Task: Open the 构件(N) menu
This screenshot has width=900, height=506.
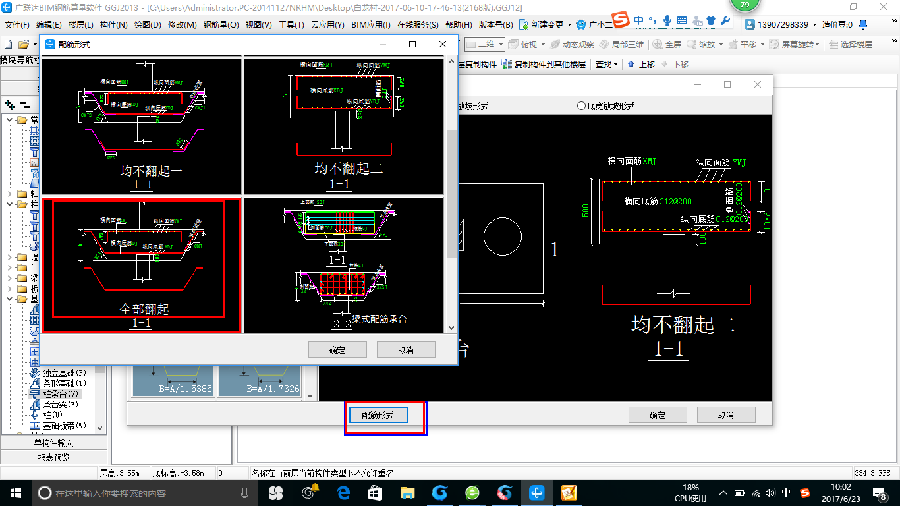Action: pyautogui.click(x=113, y=25)
